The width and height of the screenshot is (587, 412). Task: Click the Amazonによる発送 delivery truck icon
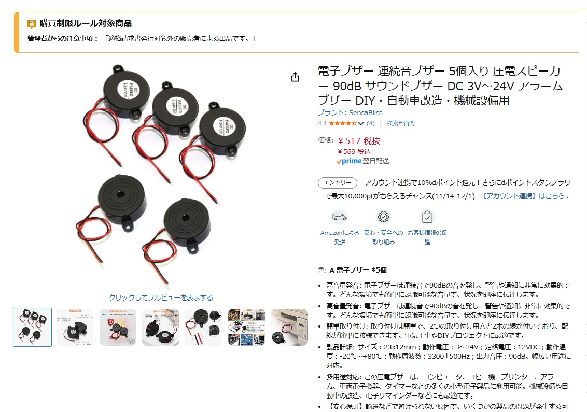tap(340, 217)
